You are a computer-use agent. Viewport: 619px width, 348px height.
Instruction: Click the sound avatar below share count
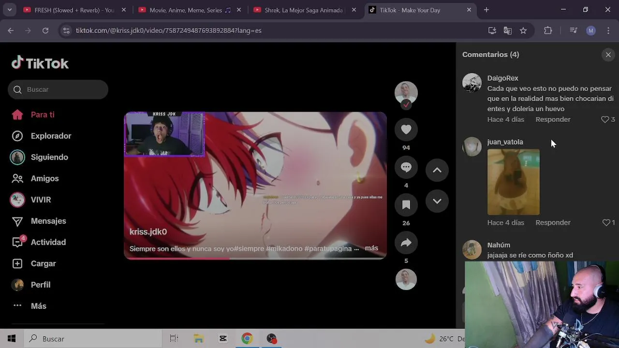(406, 279)
